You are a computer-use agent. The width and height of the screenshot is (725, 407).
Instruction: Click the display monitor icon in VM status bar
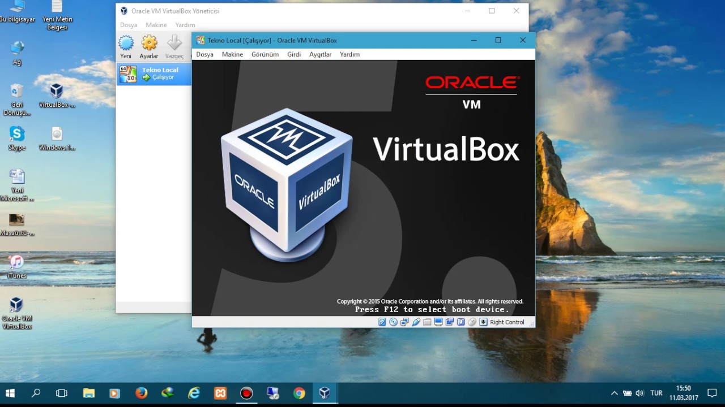[x=438, y=322]
